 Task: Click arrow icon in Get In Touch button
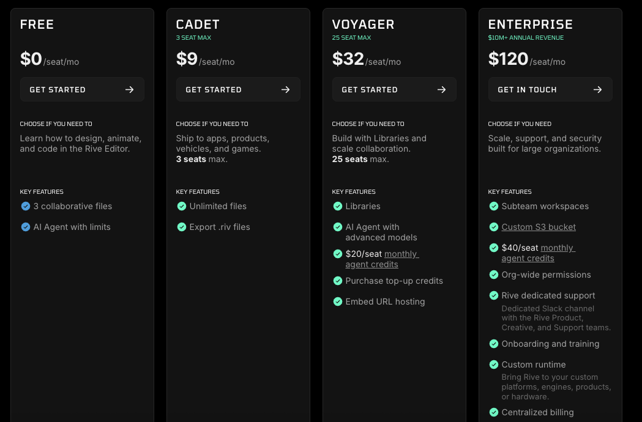point(597,89)
